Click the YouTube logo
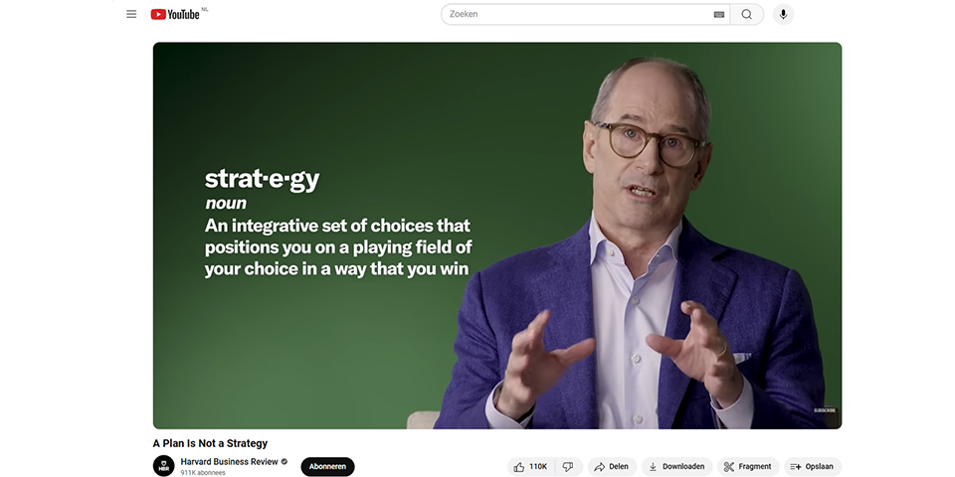The width and height of the screenshot is (955, 477). 175,14
